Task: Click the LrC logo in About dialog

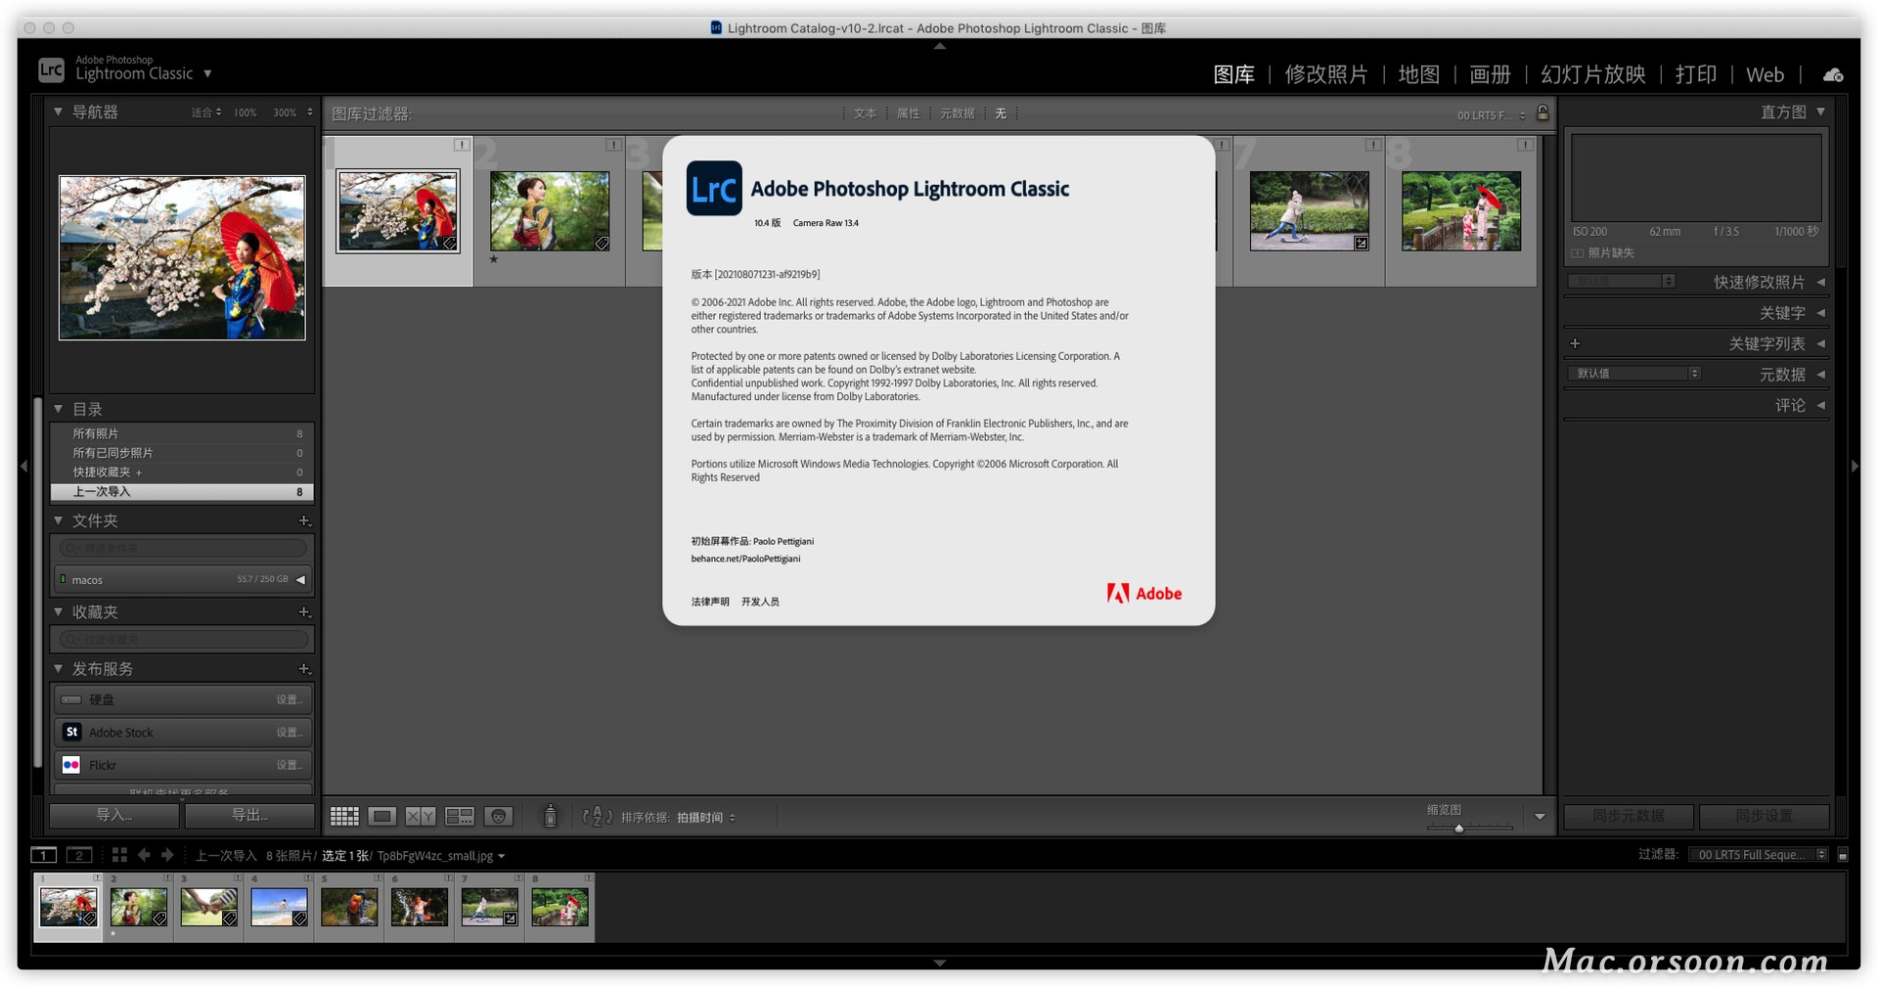Action: coord(714,189)
